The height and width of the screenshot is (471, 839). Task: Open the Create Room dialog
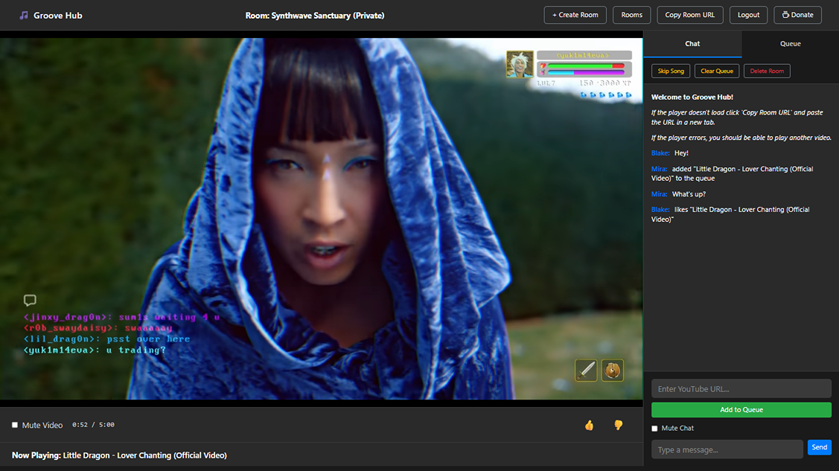tap(575, 15)
